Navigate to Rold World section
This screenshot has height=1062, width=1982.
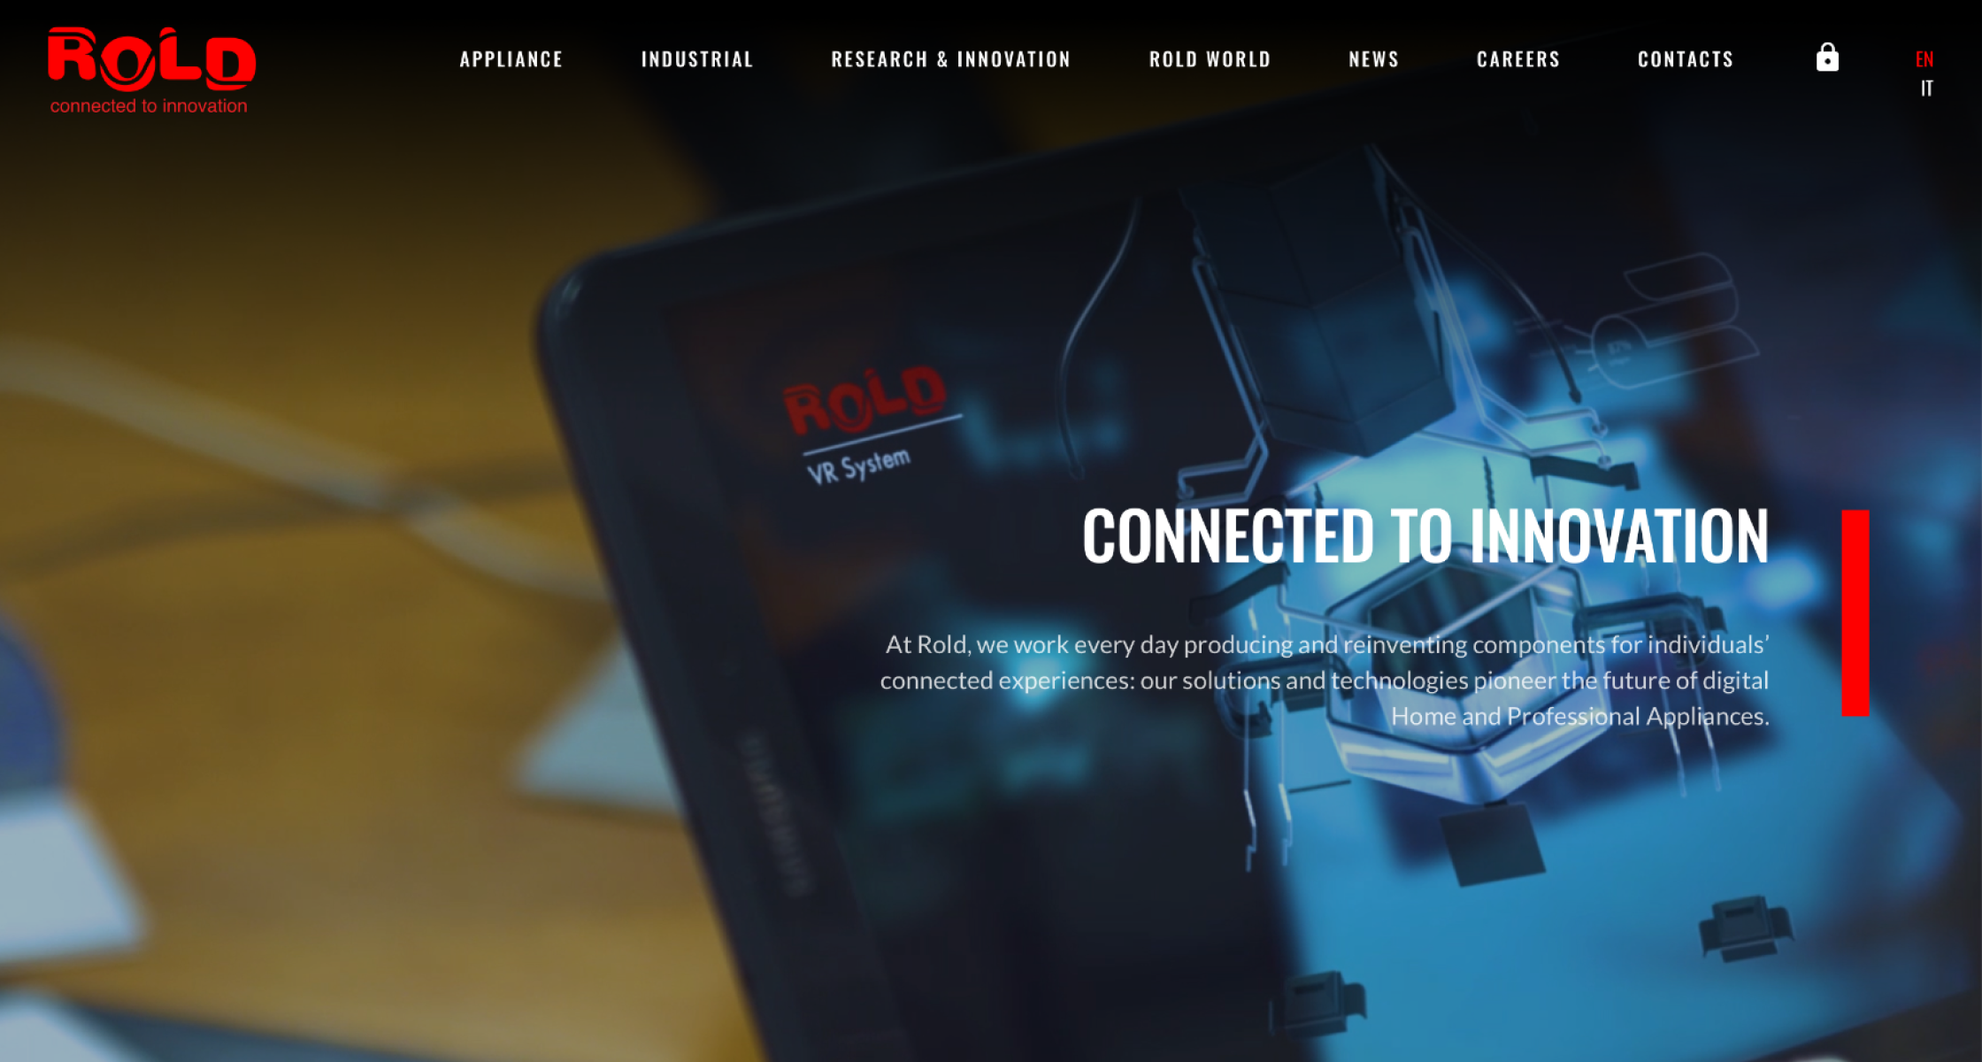pos(1210,57)
